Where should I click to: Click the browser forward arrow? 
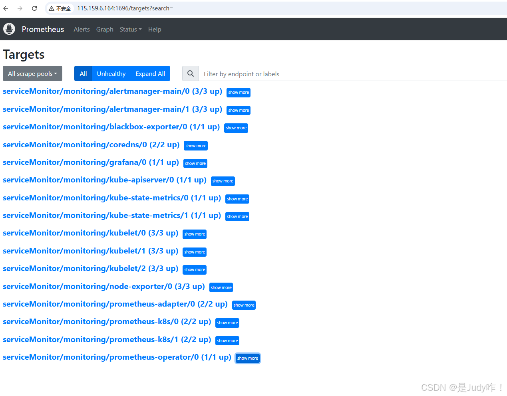[20, 8]
